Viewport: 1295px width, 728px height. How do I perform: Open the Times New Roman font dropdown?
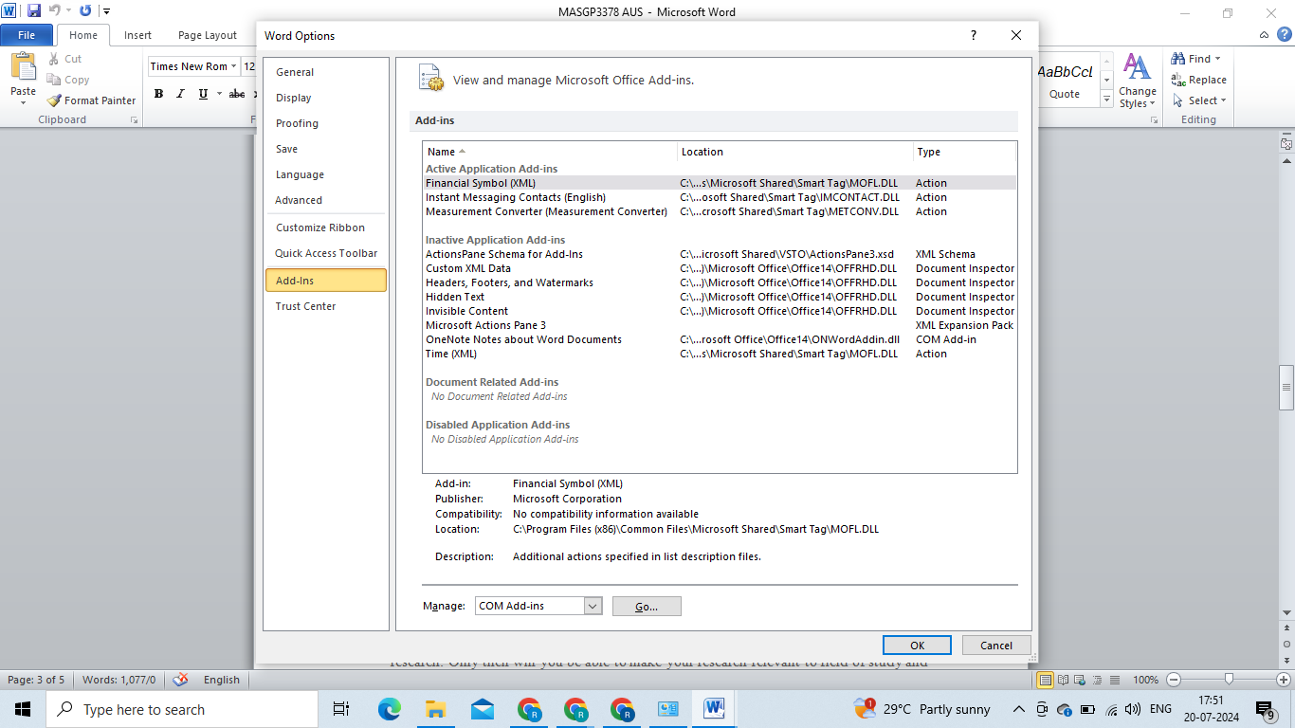point(235,66)
